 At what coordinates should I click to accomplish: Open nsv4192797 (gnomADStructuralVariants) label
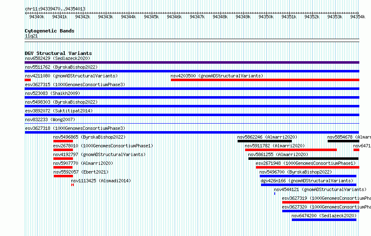pyautogui.click(x=99, y=154)
